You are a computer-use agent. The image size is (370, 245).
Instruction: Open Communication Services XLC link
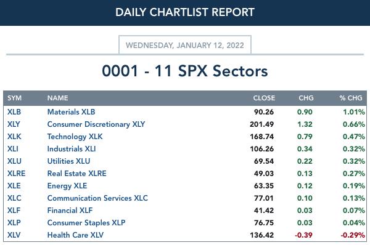(x=97, y=198)
